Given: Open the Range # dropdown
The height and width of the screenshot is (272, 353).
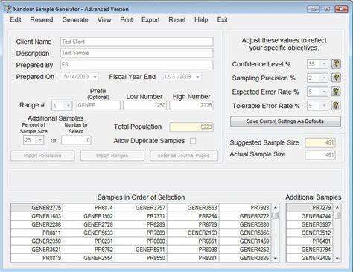Looking at the screenshot, I should tap(69, 106).
